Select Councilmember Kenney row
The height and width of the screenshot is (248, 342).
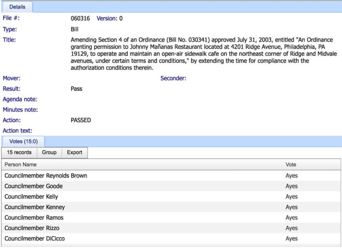click(x=171, y=207)
